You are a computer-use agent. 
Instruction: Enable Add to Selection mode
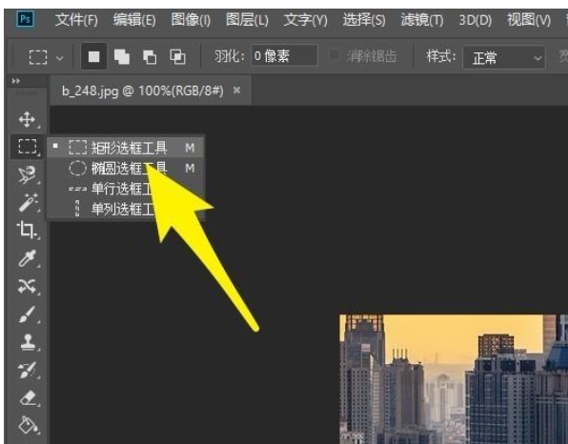coord(122,57)
